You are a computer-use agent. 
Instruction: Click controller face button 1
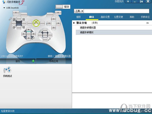tap(53, 19)
